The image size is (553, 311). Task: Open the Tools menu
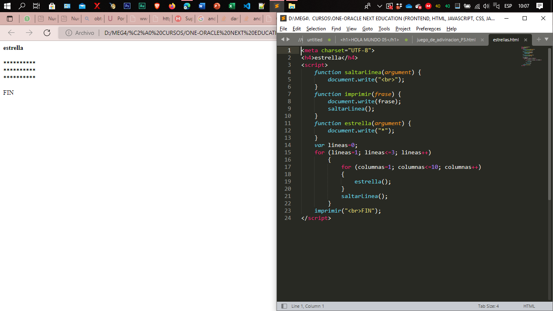tap(384, 29)
